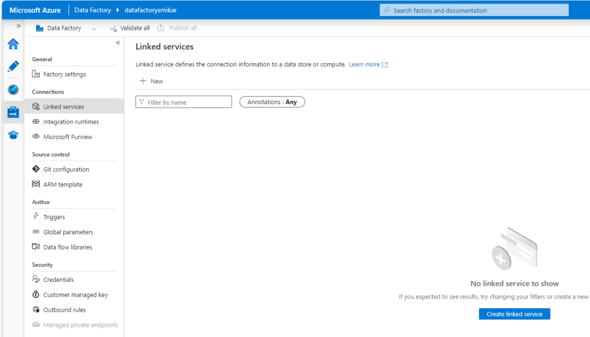Select Linked services in menu
This screenshot has height=337, width=590.
click(74, 107)
